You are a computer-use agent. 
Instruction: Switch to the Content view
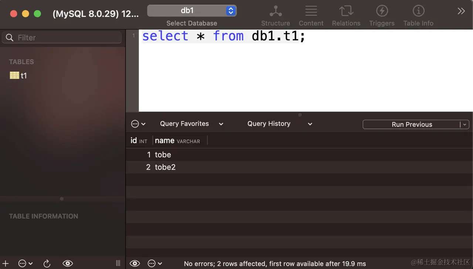tap(311, 16)
